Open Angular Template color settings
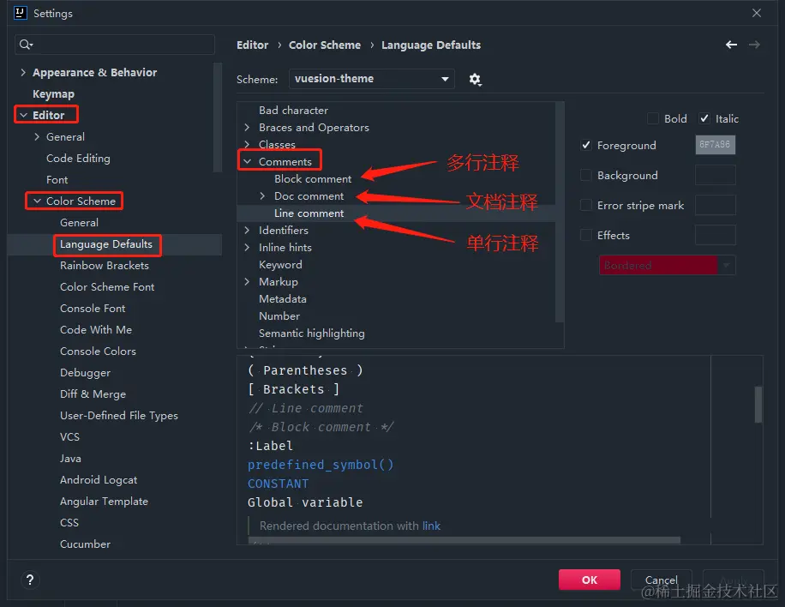The width and height of the screenshot is (785, 607). 104,502
